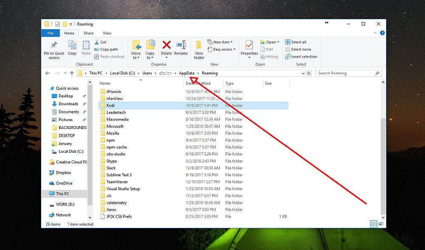Viewport: 425px width, 250px height.
Task: Click the Paste clipboard icon
Action: (86, 45)
